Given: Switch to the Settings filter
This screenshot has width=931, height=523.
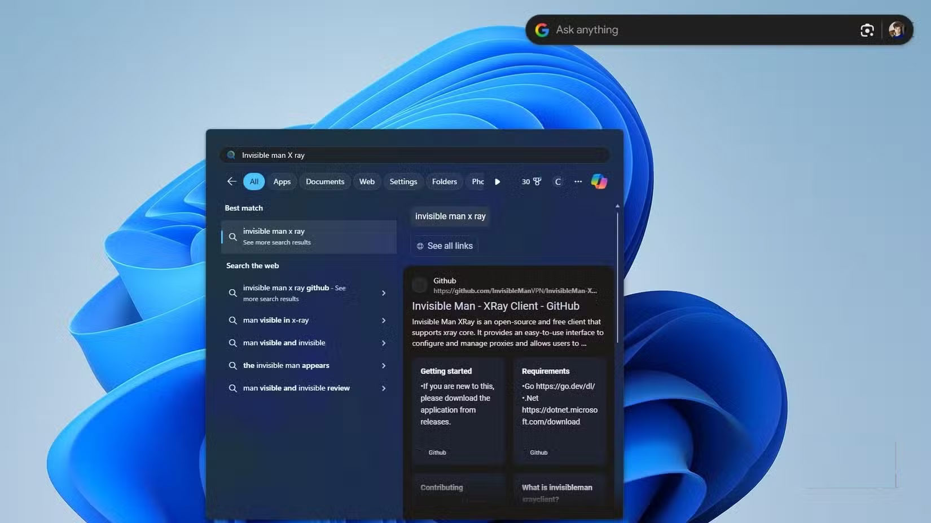Looking at the screenshot, I should (x=403, y=181).
